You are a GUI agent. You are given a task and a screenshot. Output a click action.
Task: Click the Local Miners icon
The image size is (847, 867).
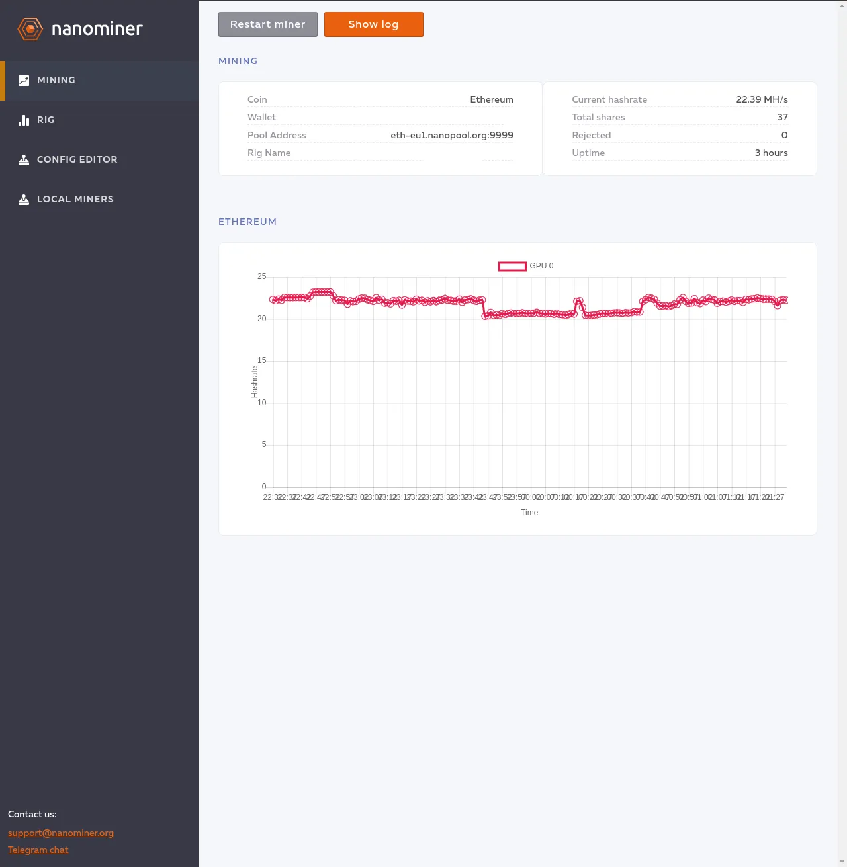point(24,200)
